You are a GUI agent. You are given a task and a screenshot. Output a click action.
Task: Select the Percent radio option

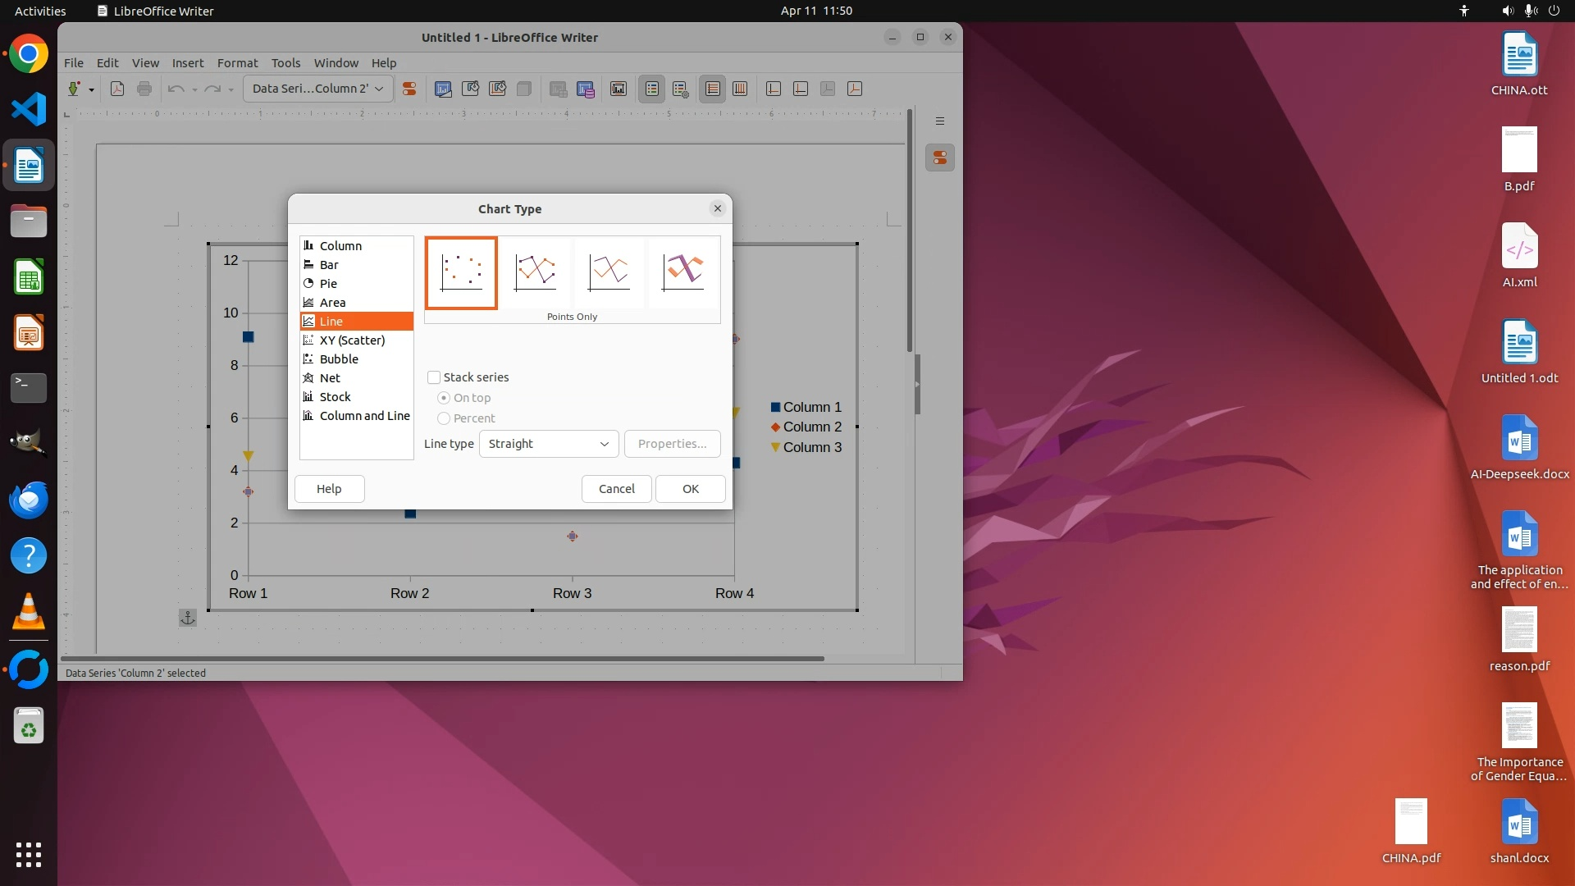[444, 418]
